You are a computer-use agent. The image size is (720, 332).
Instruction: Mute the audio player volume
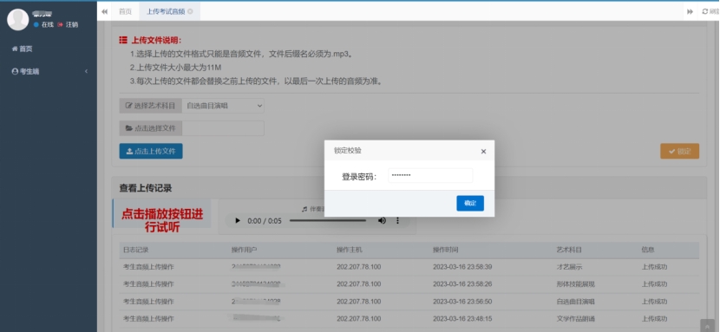(x=382, y=220)
